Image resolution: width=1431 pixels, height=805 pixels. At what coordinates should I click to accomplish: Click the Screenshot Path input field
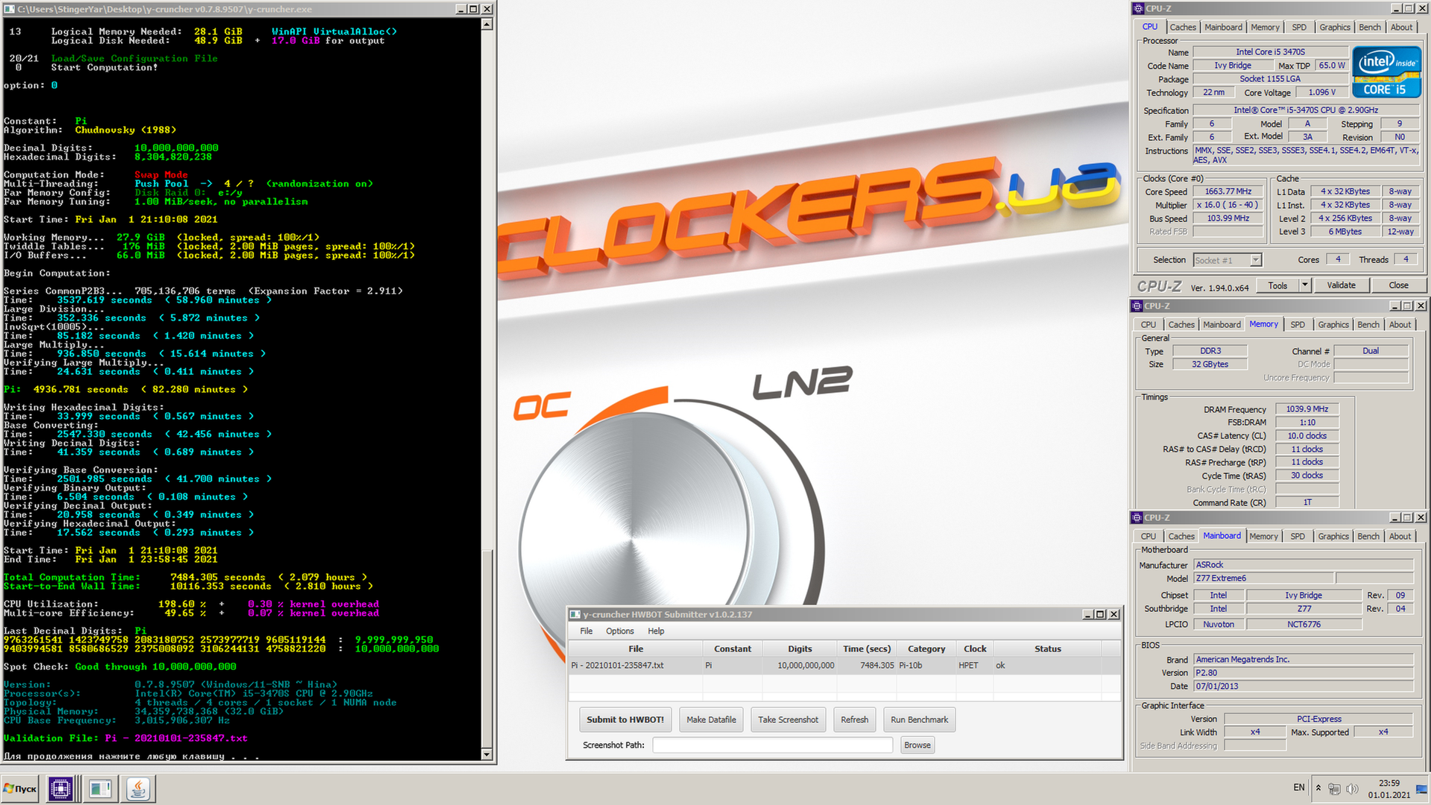(772, 745)
